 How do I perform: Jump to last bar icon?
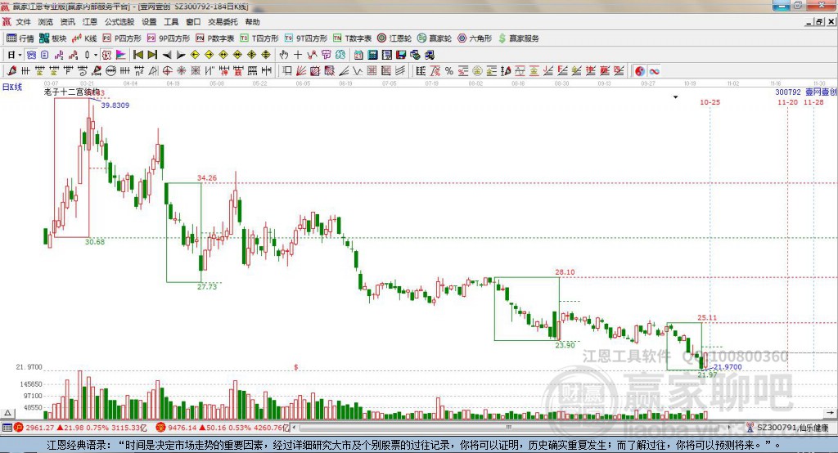pyautogui.click(x=152, y=55)
